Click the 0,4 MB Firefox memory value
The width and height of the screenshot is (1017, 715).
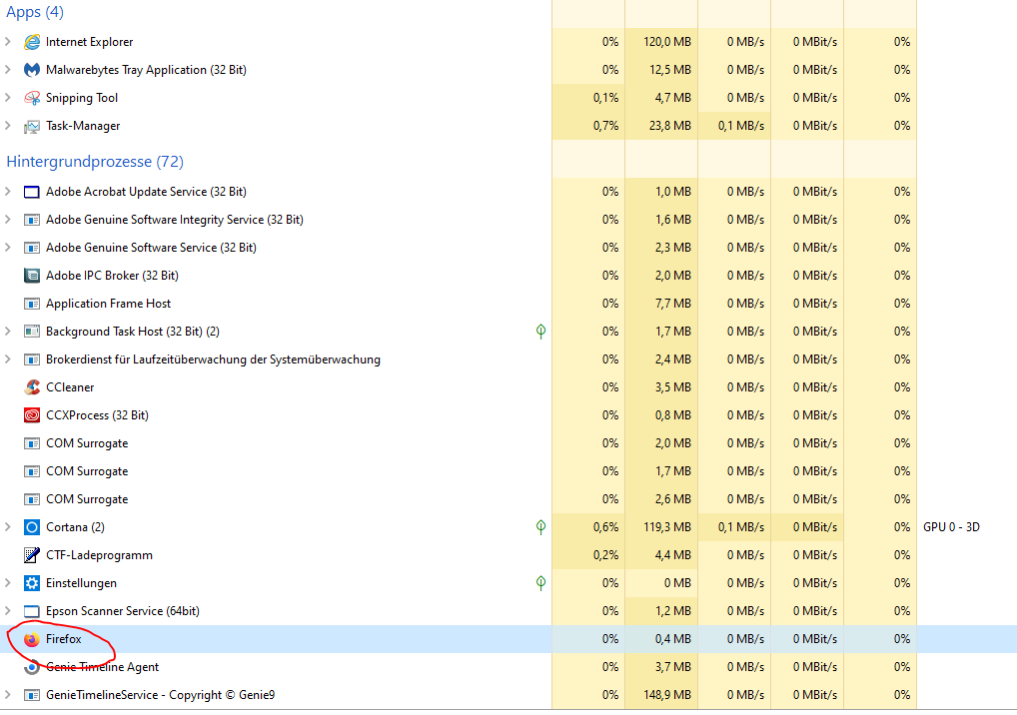(673, 639)
